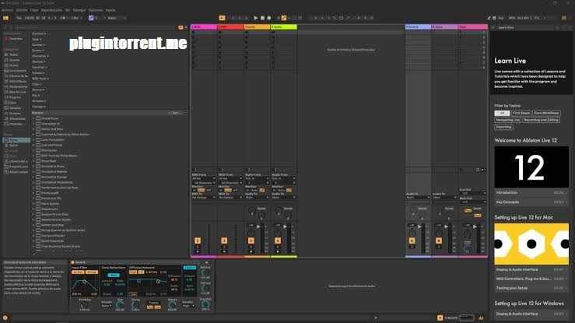Select Core Workflows topic filter
This screenshot has height=323, width=575.
pyautogui.click(x=546, y=113)
